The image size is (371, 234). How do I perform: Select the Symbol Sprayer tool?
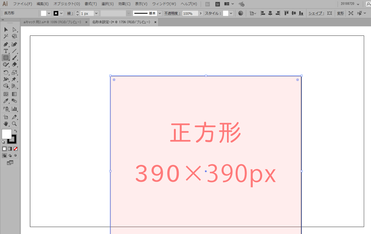6,109
